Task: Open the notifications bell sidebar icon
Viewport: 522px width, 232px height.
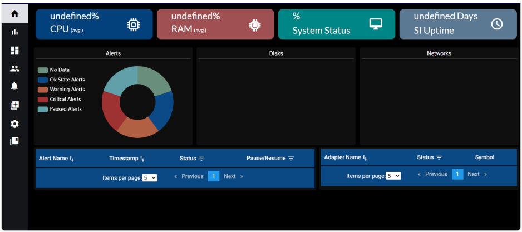Action: [14, 86]
